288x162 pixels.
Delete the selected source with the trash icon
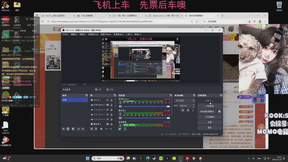(96, 129)
